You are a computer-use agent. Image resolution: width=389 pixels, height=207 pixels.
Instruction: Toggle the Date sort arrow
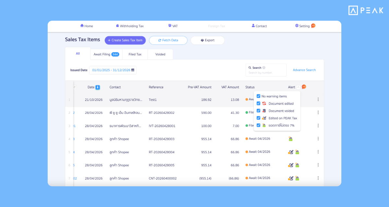(x=98, y=87)
